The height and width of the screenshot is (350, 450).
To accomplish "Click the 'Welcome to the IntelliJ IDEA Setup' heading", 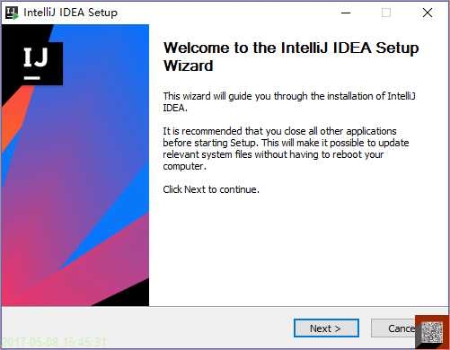I will pos(291,48).
